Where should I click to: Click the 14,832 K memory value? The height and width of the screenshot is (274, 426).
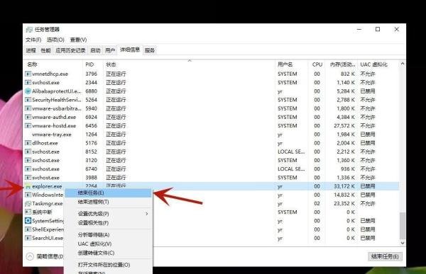click(344, 195)
